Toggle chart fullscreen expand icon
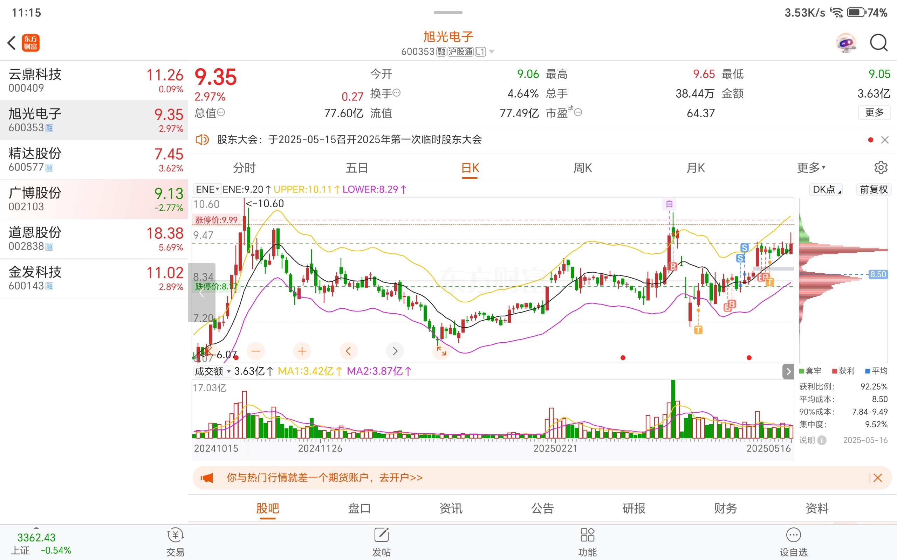The height and width of the screenshot is (560, 897). [441, 350]
